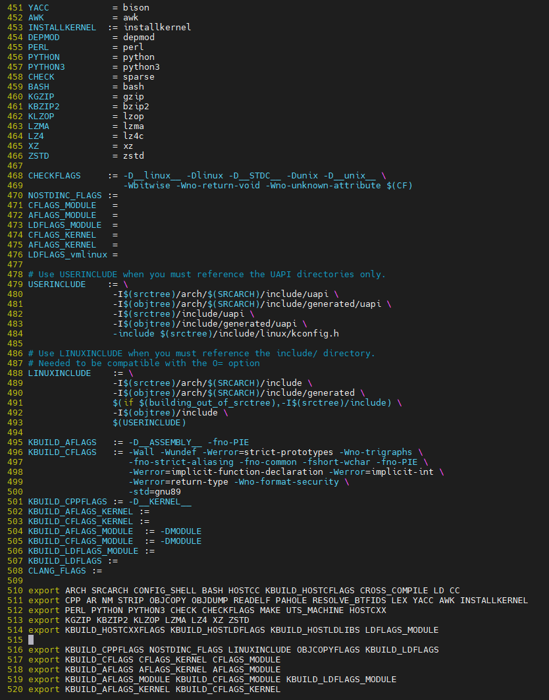The height and width of the screenshot is (700, 549).
Task: Click the cursor block on line 515
Action: click(31, 639)
